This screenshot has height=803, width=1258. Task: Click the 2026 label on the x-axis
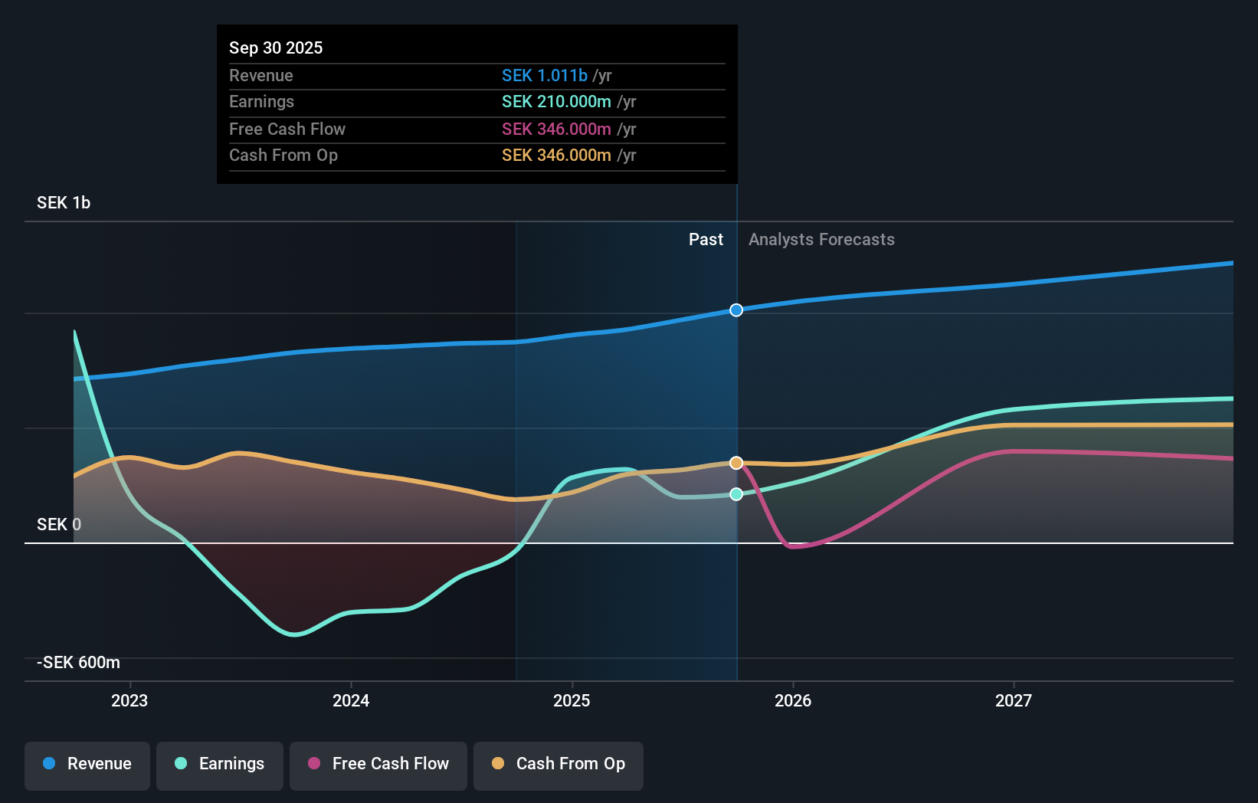pos(794,700)
